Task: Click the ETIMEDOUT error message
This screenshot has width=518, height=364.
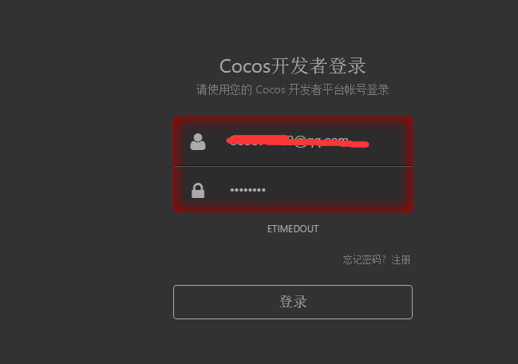Action: point(293,229)
